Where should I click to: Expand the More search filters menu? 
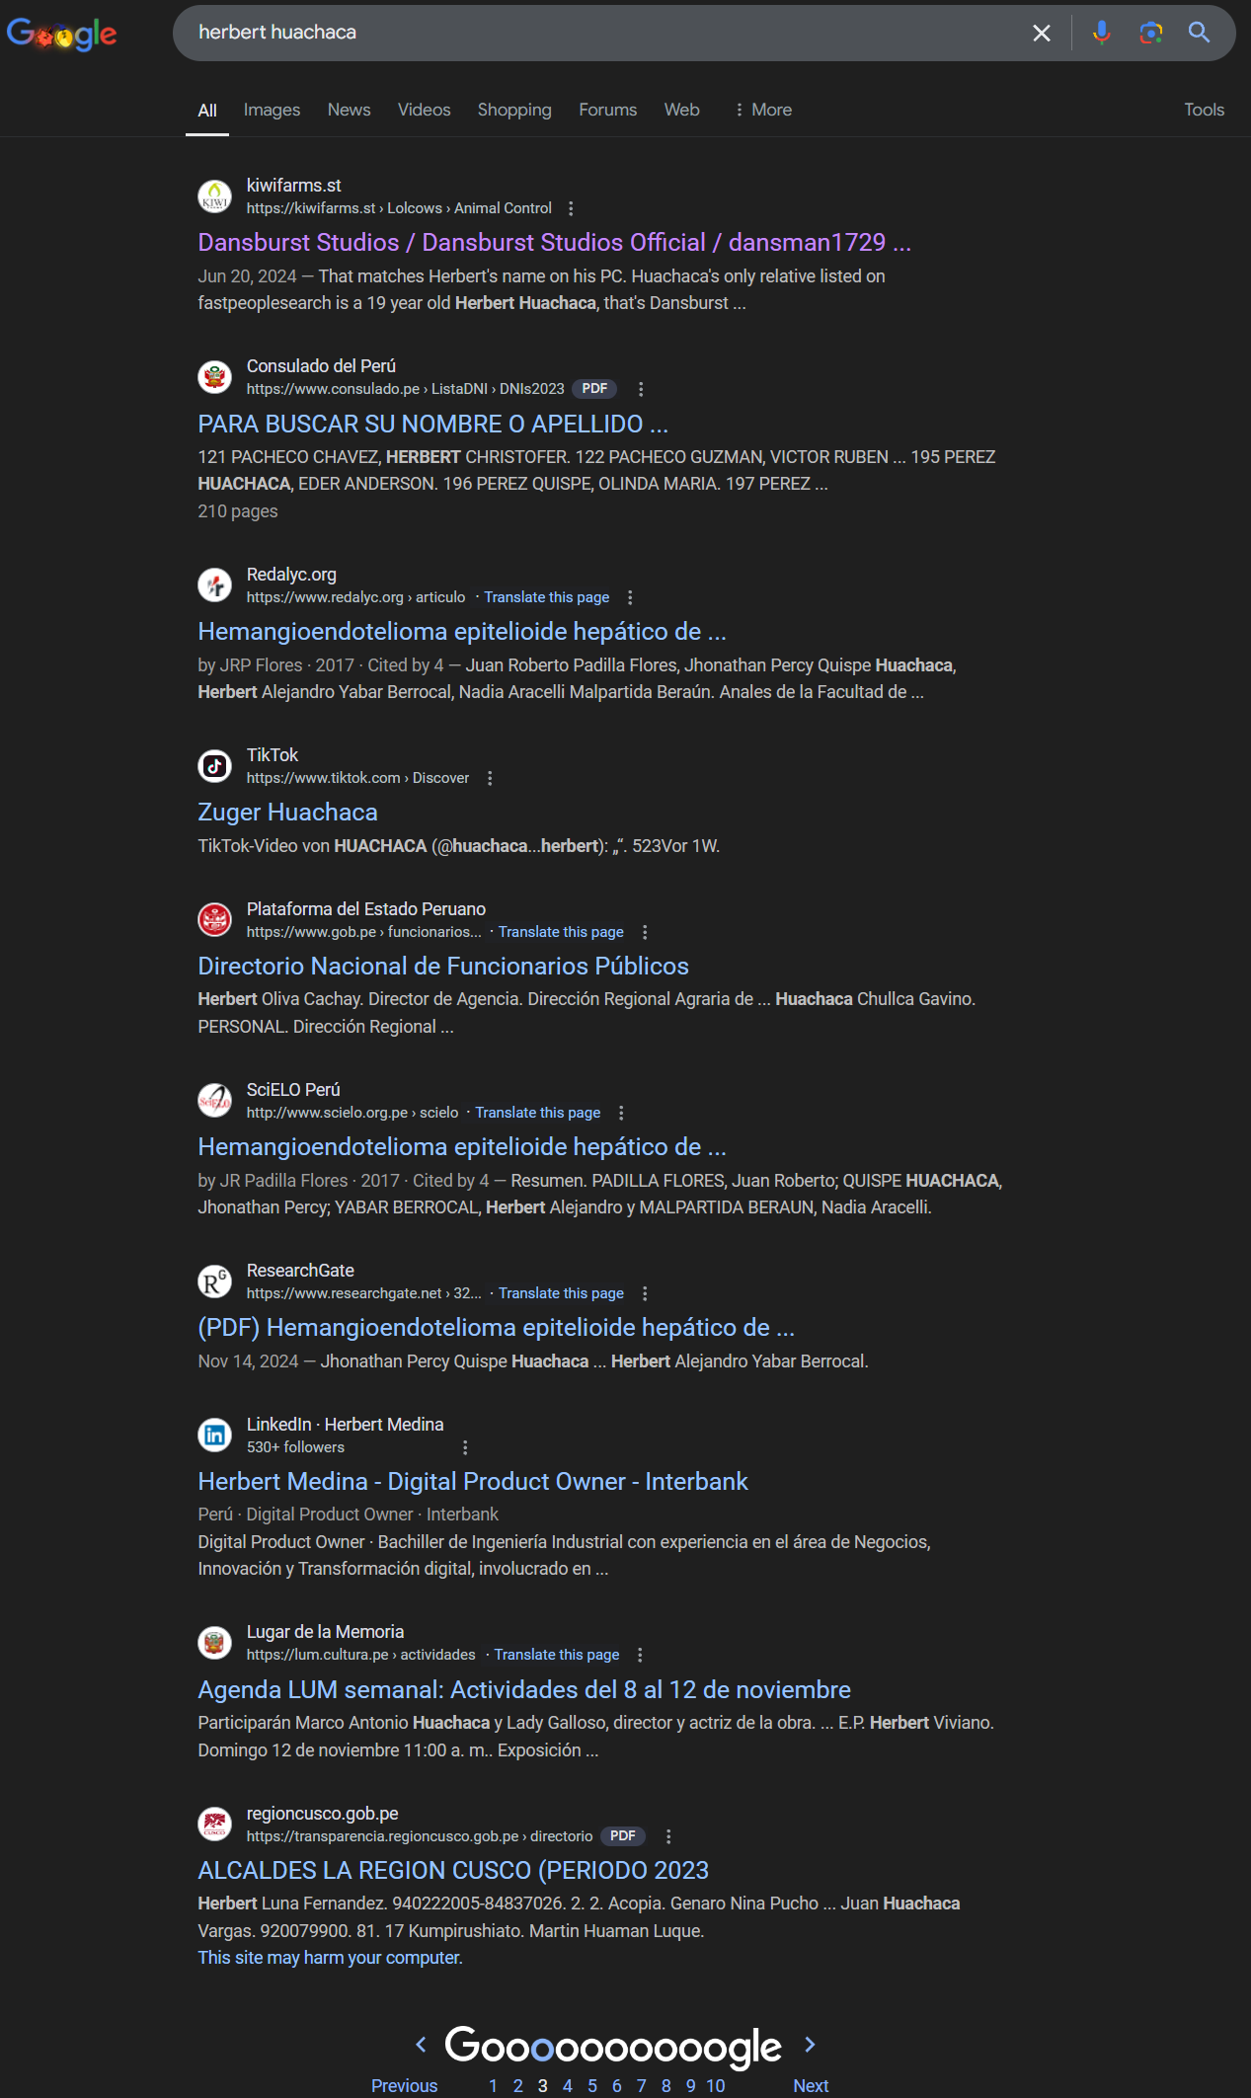pos(762,110)
